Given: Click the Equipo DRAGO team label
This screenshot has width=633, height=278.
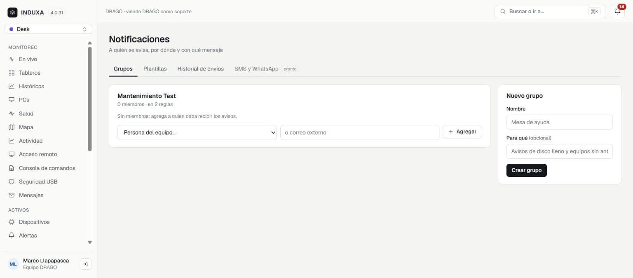Looking at the screenshot, I should coord(40,267).
